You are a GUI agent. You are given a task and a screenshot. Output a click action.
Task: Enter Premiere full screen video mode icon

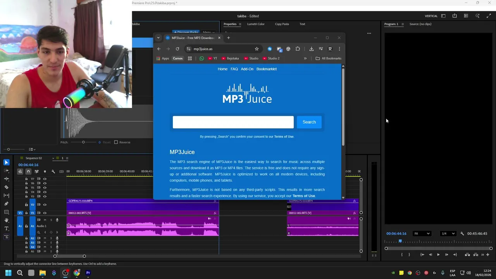coord(489,16)
